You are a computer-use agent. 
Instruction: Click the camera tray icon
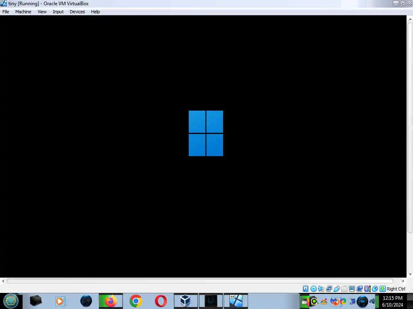(314, 301)
